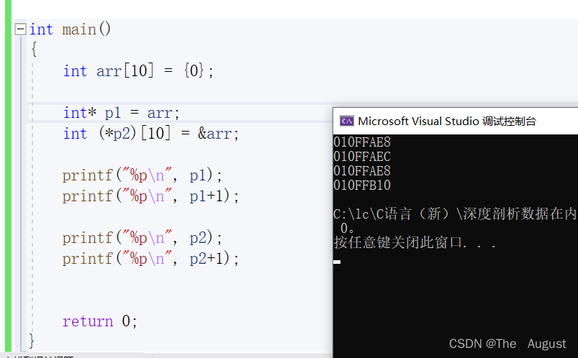Click the printf statement printing p2+1
This screenshot has width=578, height=358.
[x=150, y=259]
